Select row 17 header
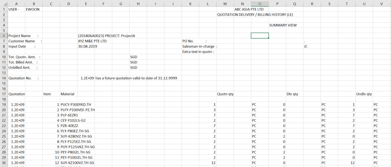The image size is (391, 167). pos(4,94)
